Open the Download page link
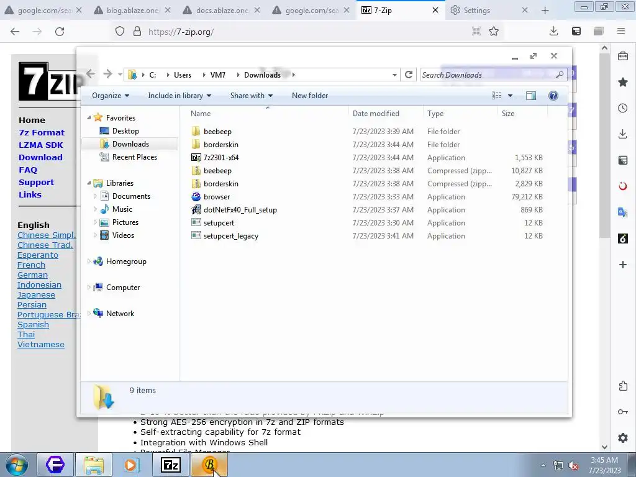The width and height of the screenshot is (636, 477). pos(40,157)
